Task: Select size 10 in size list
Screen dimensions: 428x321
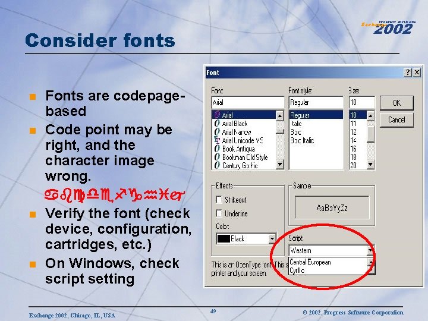Action: [x=358, y=115]
